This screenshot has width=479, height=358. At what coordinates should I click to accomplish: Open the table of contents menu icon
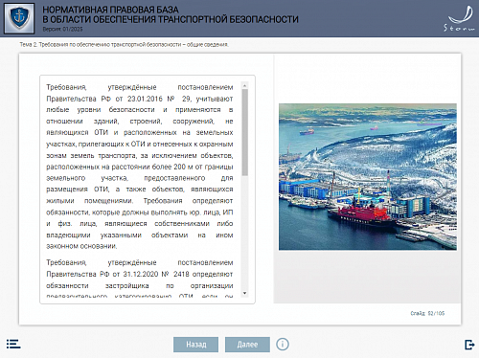click(13, 344)
